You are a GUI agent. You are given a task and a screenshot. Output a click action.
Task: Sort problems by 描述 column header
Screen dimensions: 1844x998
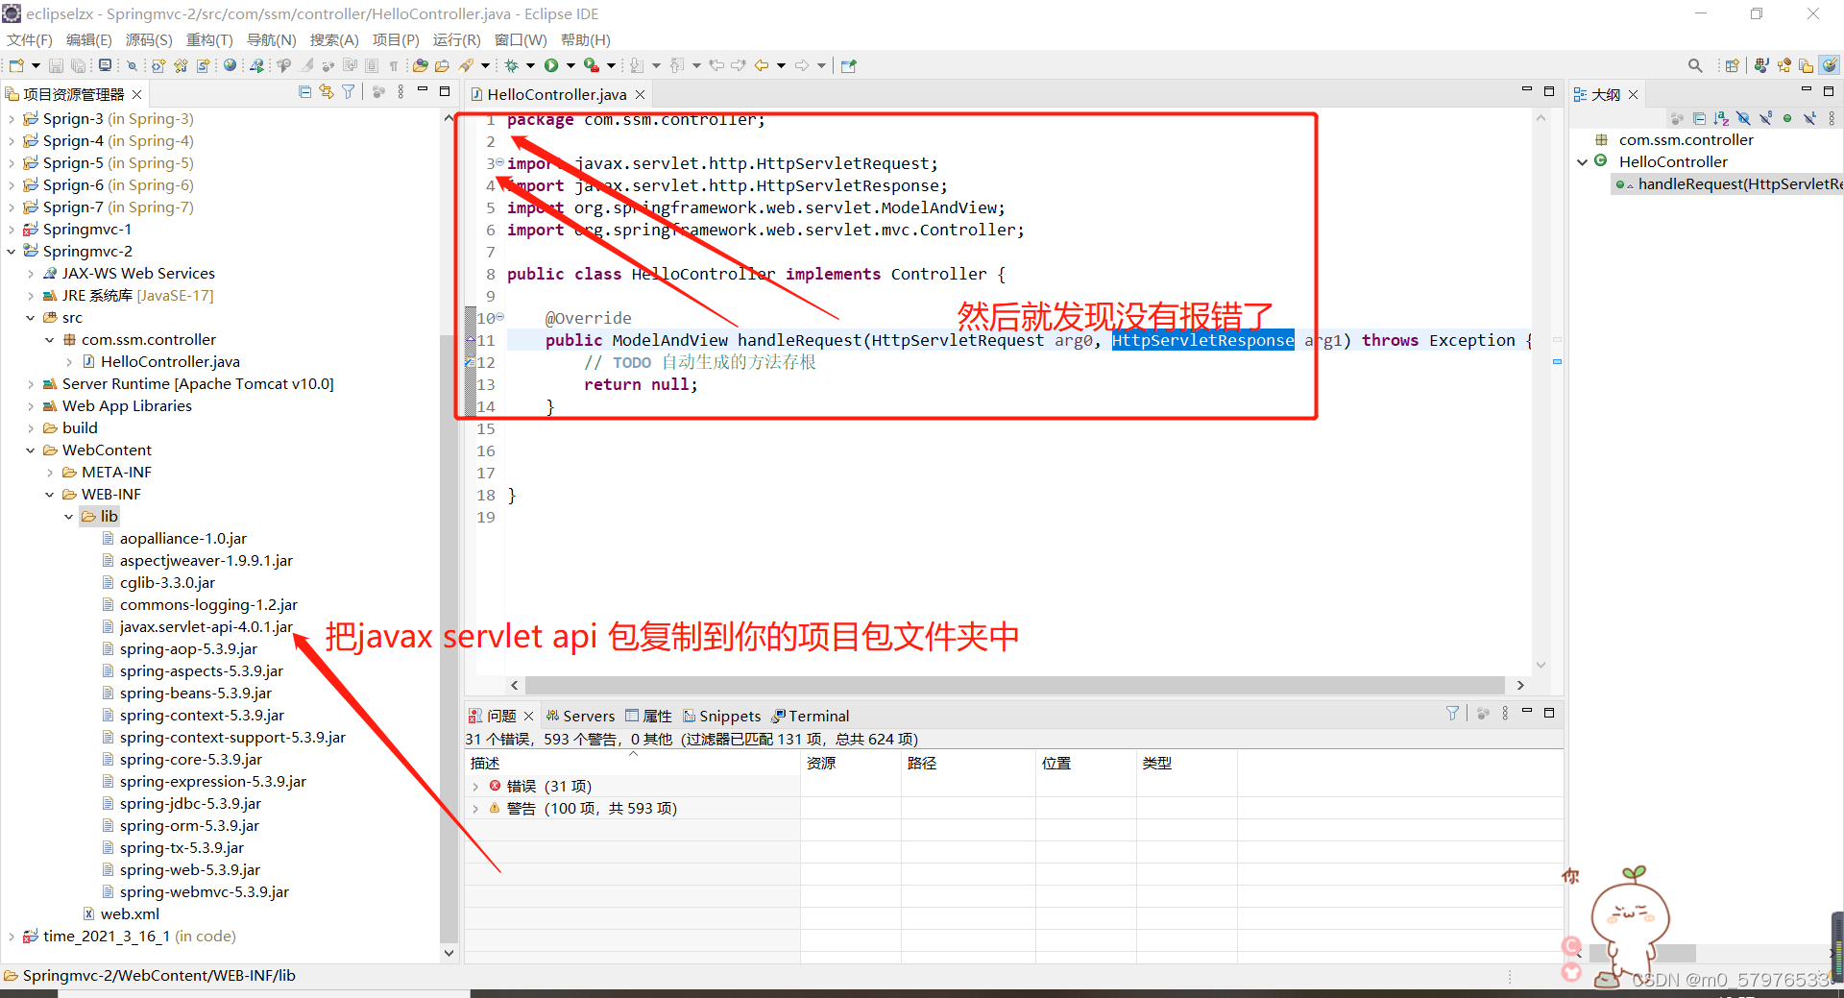(x=632, y=763)
